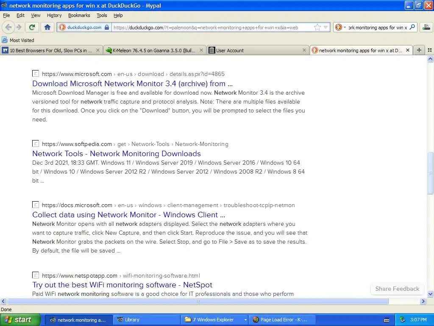
Task: Close the K-Meleon tab
Action: coord(201,50)
